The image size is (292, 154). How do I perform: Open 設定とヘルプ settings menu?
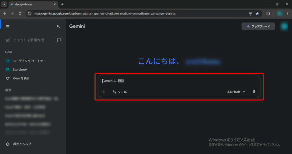click(x=19, y=144)
